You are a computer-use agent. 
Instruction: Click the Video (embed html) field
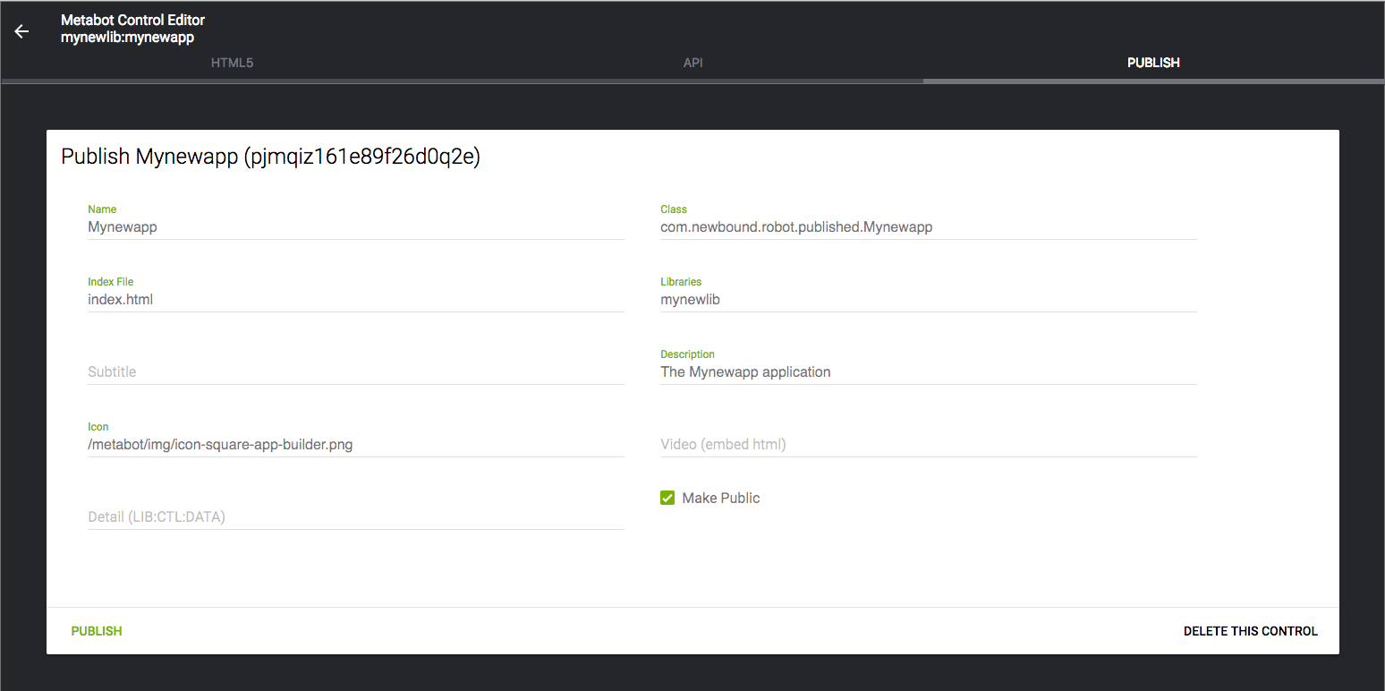[x=929, y=445]
